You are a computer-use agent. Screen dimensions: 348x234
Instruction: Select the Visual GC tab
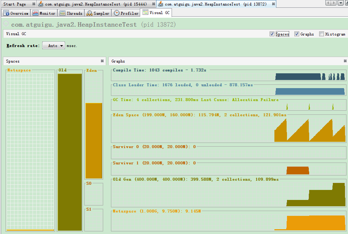click(156, 13)
